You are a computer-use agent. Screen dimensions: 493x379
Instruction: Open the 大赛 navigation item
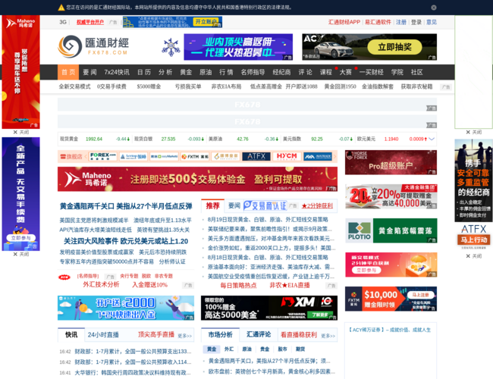coord(345,72)
